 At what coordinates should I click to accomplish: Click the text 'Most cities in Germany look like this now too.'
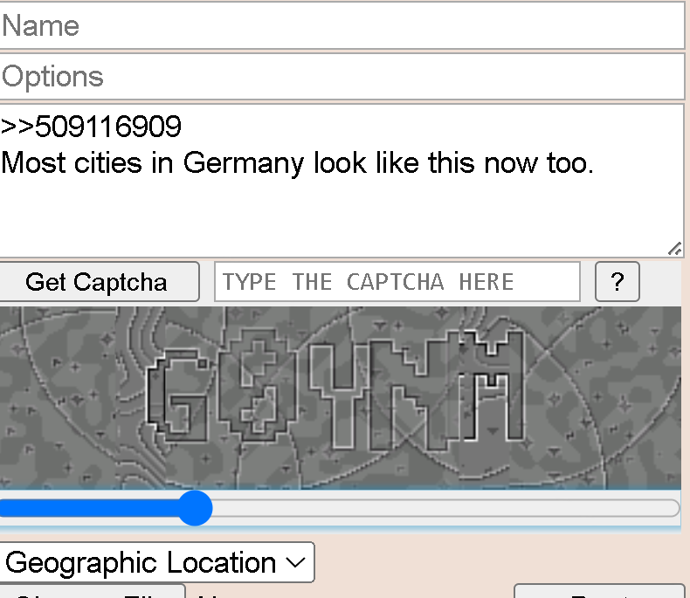298,163
